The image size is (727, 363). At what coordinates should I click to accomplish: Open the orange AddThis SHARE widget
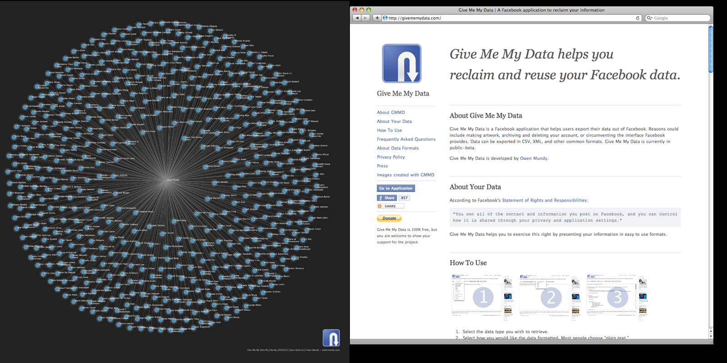tap(390, 206)
